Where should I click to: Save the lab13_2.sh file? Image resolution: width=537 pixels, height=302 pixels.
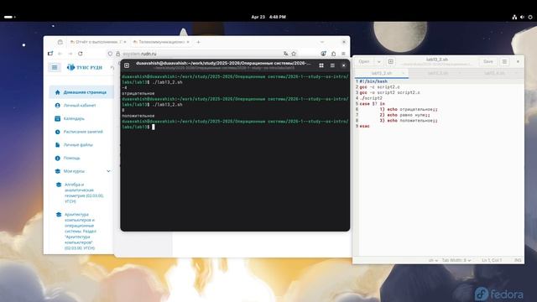488,61
